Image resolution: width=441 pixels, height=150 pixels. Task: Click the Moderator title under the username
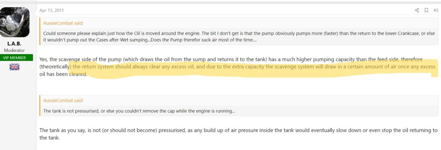coord(14,50)
